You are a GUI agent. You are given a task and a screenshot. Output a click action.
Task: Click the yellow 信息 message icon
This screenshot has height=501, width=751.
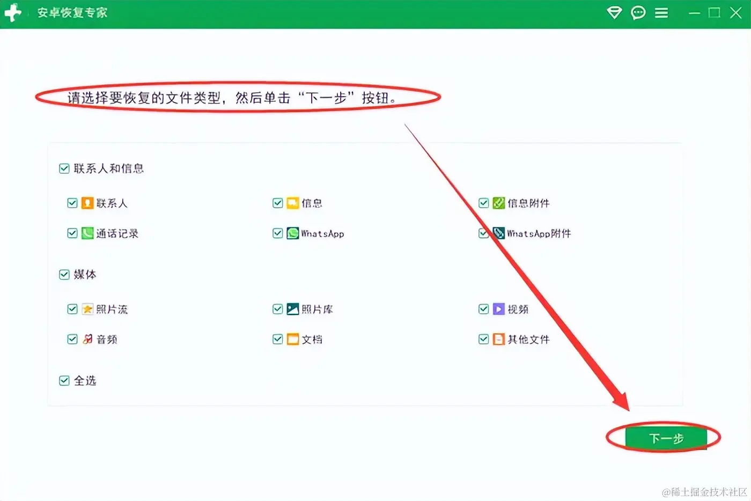(x=293, y=203)
